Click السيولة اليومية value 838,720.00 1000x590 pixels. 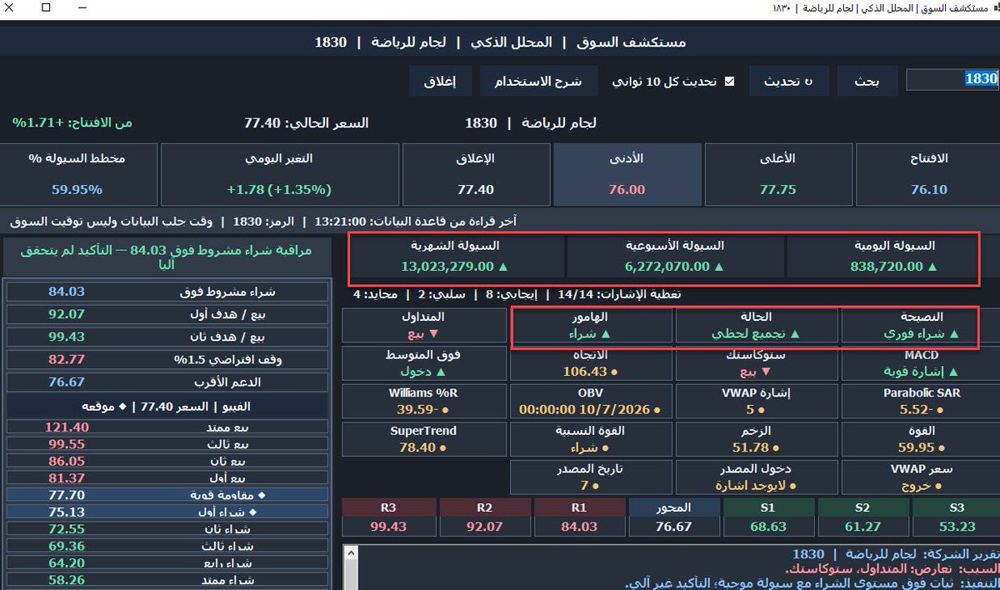click(887, 267)
